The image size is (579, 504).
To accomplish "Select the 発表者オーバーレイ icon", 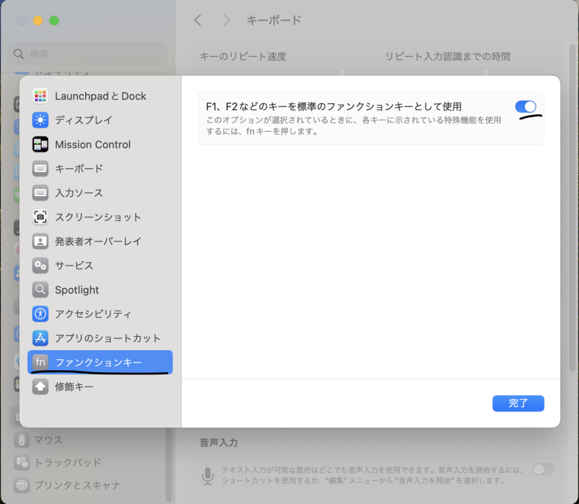I will (40, 241).
